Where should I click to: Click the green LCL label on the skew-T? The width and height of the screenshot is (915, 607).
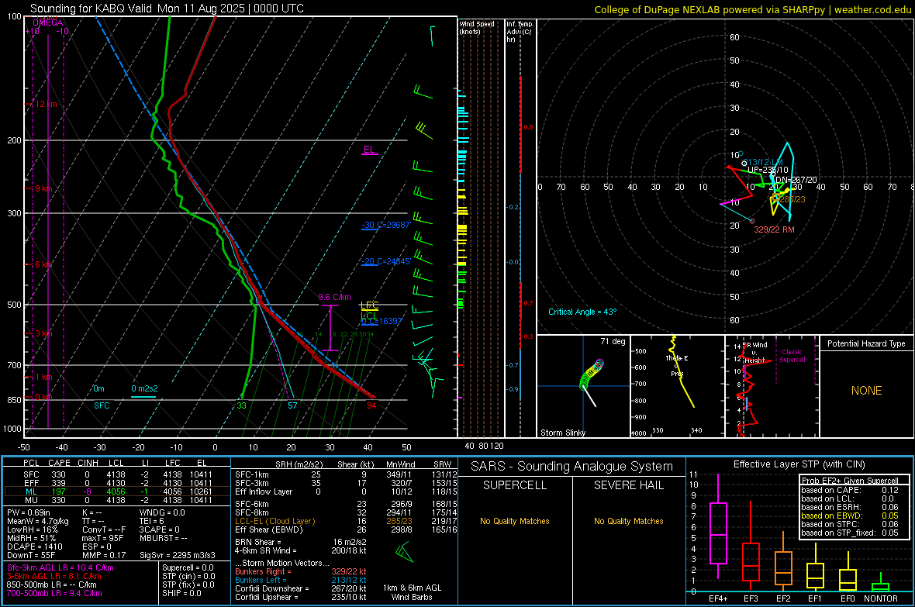pyautogui.click(x=369, y=316)
